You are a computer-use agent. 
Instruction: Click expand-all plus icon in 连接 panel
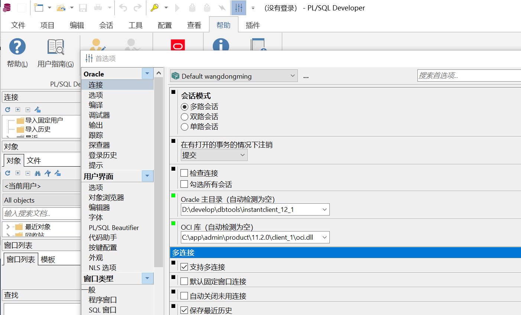coord(18,109)
